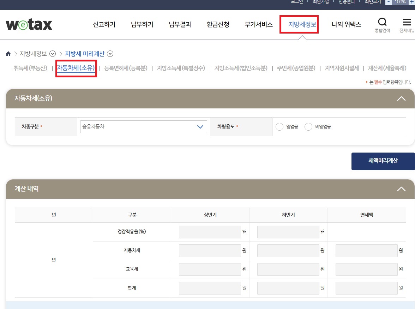Screen dimensions: 415x309
Task: Click 경감적용율 하반기 input field
Action: [288, 232]
